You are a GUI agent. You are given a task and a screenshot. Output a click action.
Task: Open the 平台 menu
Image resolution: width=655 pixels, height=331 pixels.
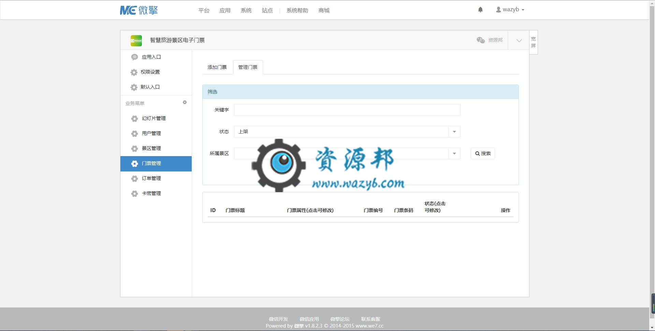tap(204, 11)
